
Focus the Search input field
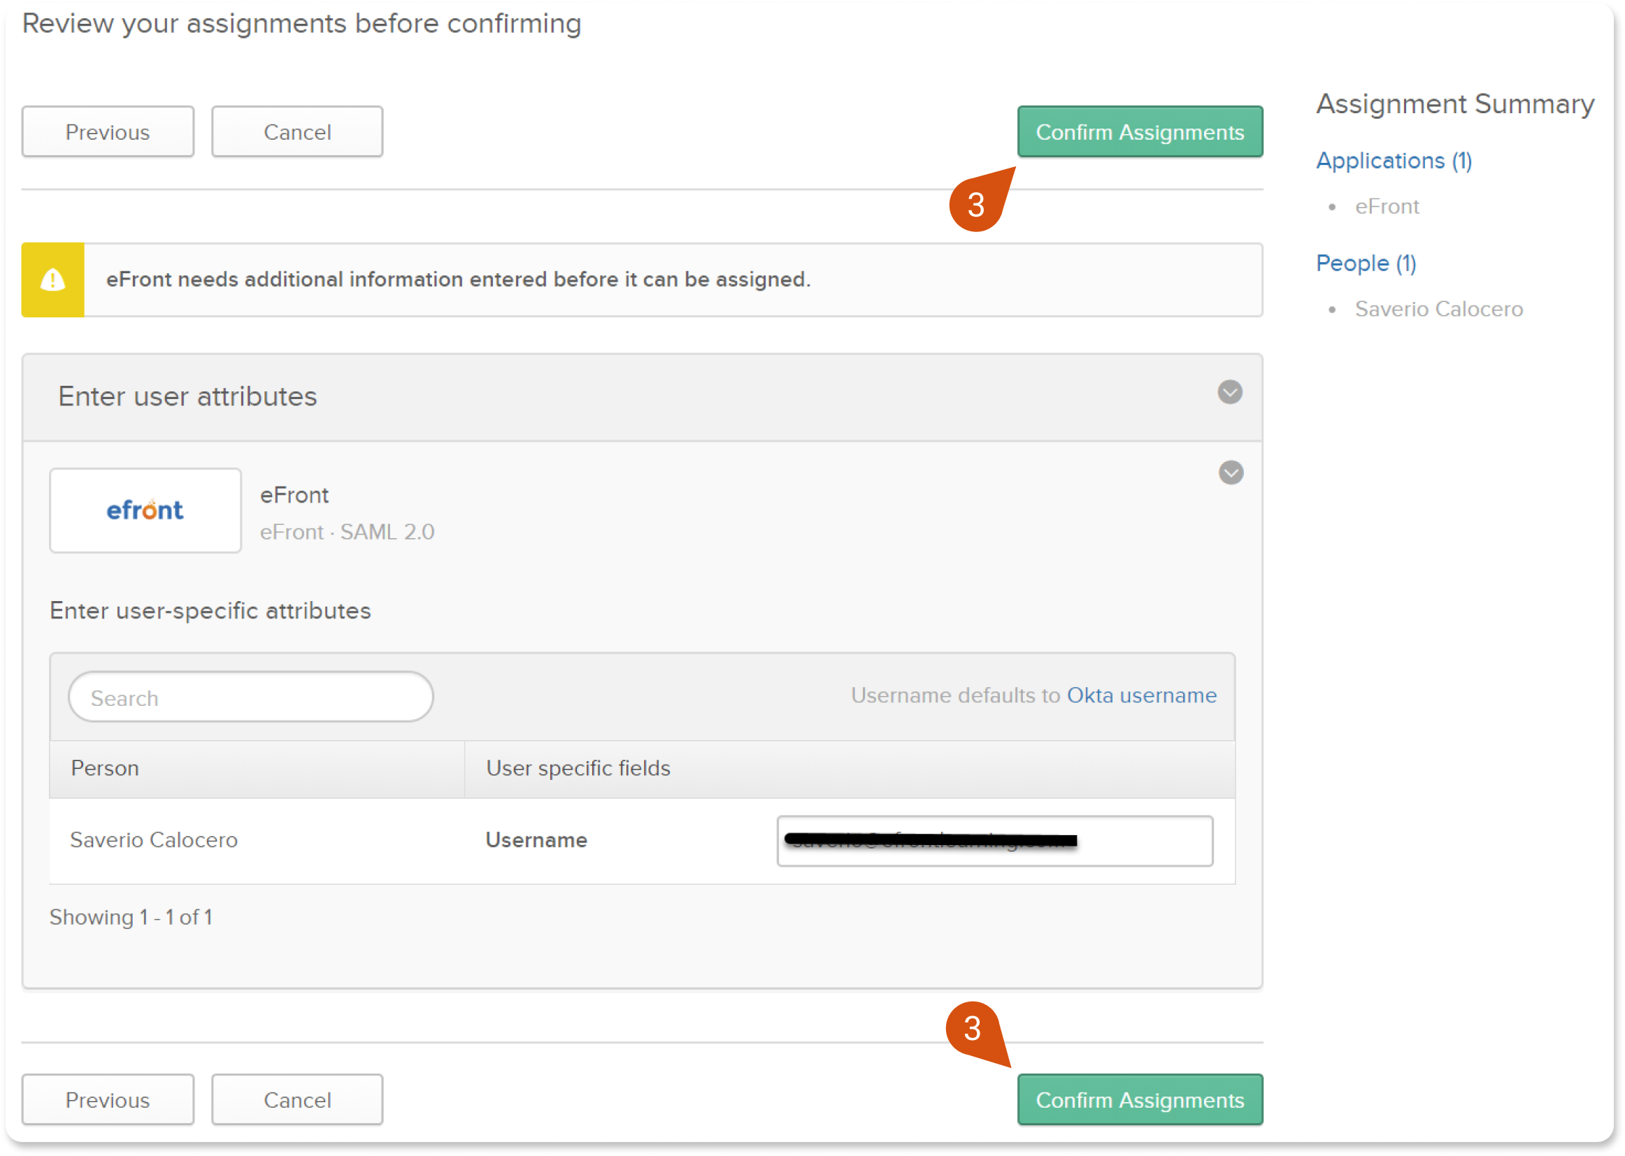click(250, 697)
